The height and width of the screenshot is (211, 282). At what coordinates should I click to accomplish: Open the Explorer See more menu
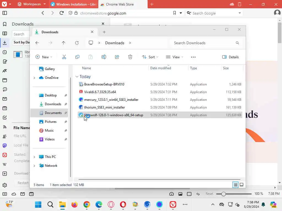click(x=193, y=57)
